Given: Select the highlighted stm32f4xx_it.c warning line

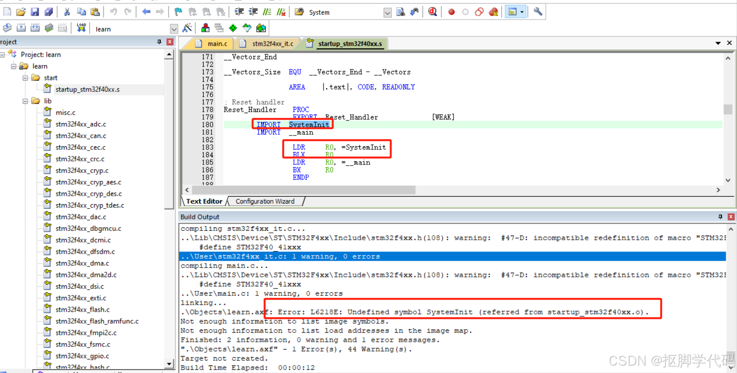Looking at the screenshot, I should tap(452, 256).
